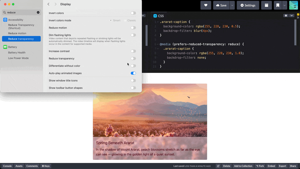Open the Keys shortcuts menu

coord(46,166)
